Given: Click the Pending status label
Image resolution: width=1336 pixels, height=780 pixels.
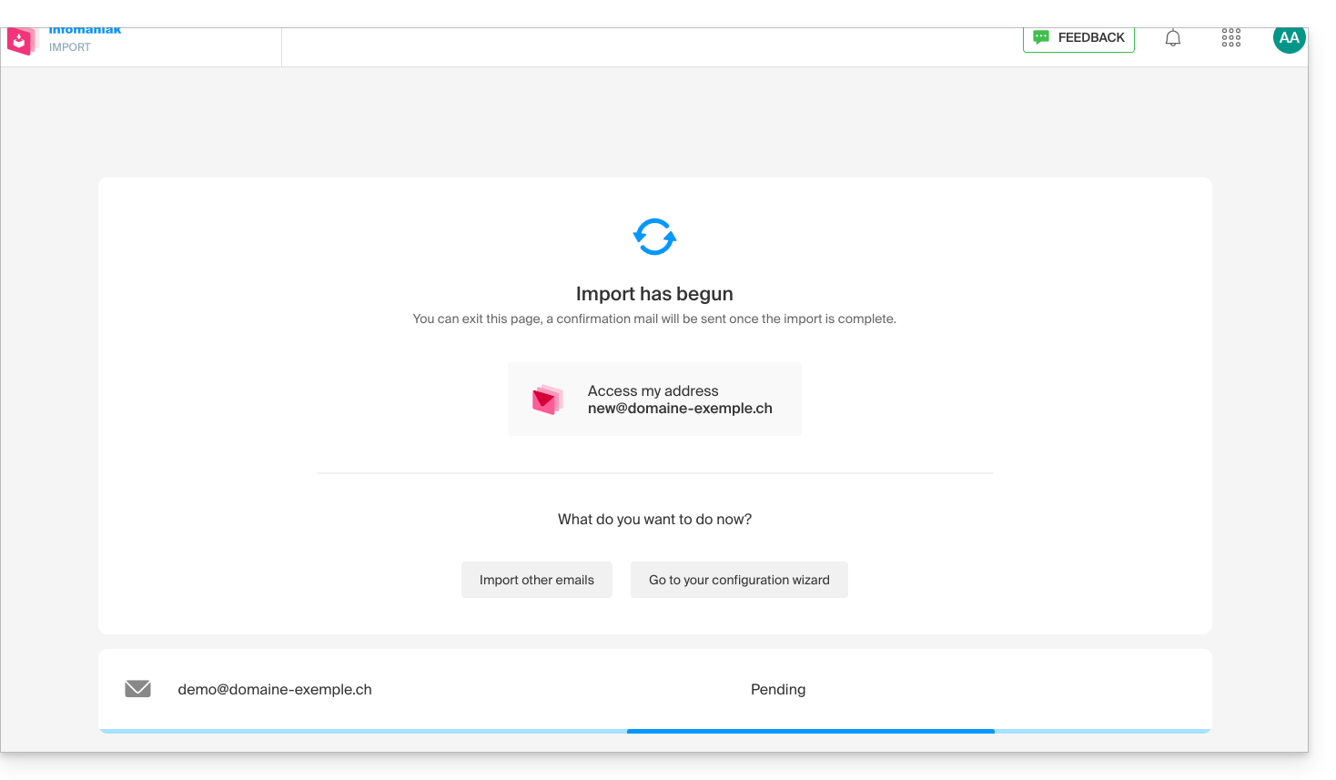Looking at the screenshot, I should [x=777, y=690].
